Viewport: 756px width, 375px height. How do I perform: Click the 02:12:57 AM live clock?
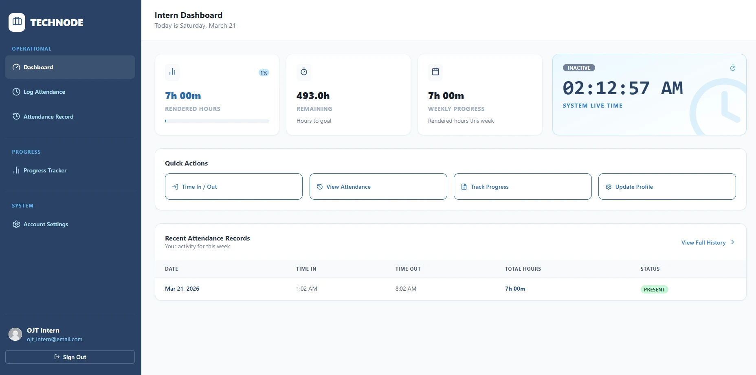point(623,88)
